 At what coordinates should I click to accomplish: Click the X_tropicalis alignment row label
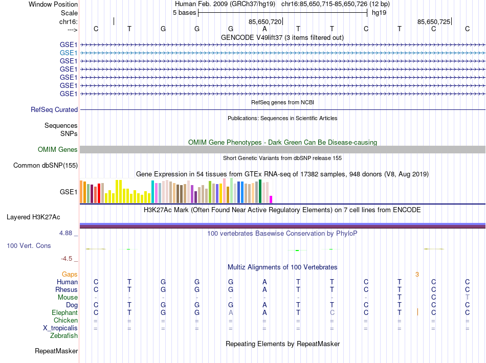pos(60,328)
